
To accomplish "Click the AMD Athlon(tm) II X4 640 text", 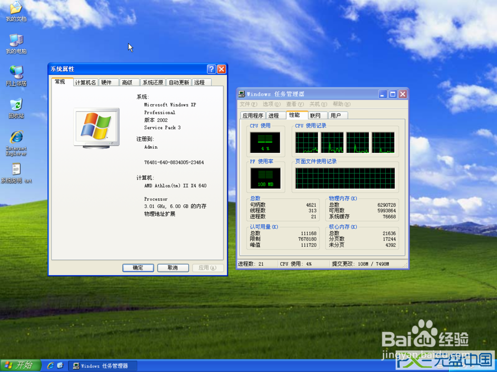I will tap(175, 186).
